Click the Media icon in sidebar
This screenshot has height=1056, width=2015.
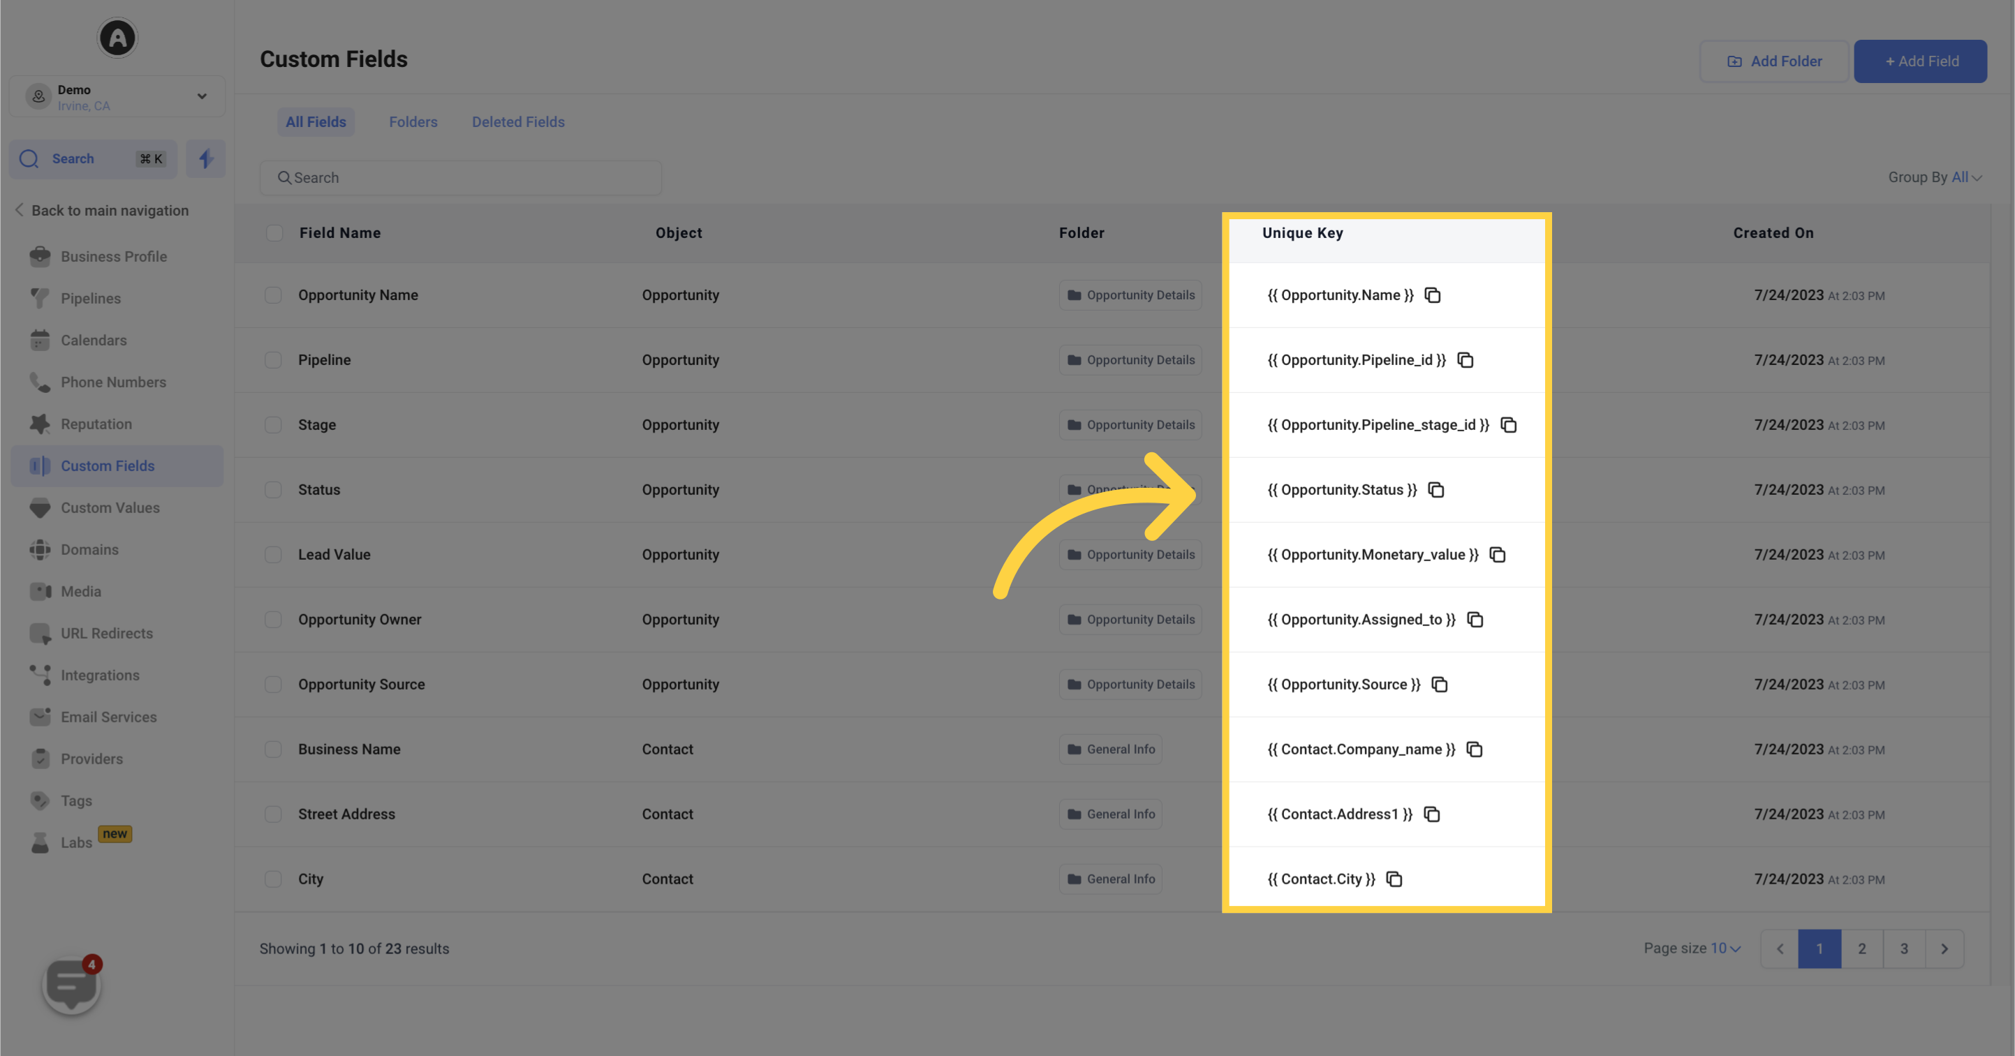click(40, 591)
